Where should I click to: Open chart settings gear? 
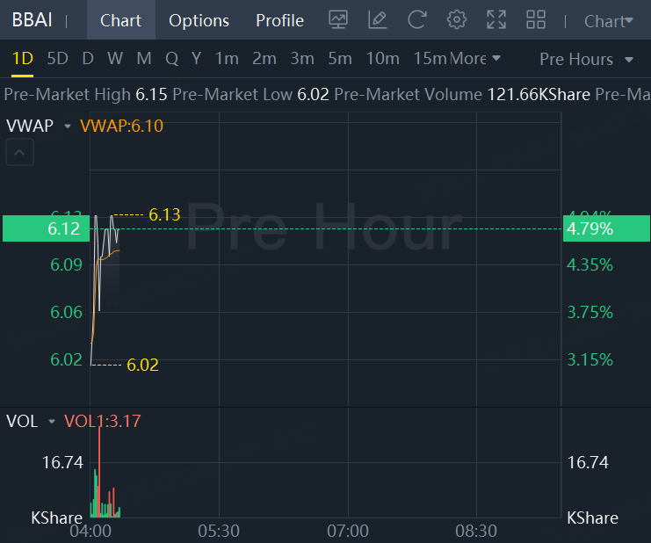457,19
